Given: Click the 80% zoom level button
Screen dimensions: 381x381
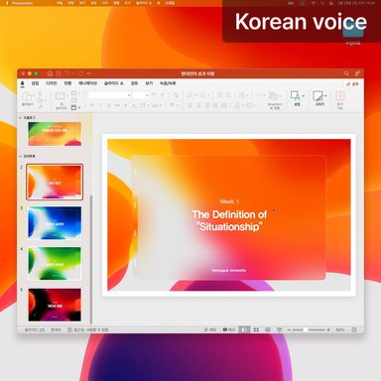Looking at the screenshot, I should [340, 329].
